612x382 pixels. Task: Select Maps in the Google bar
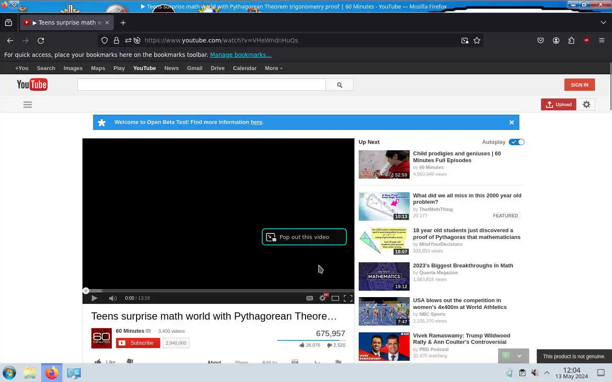click(x=98, y=68)
